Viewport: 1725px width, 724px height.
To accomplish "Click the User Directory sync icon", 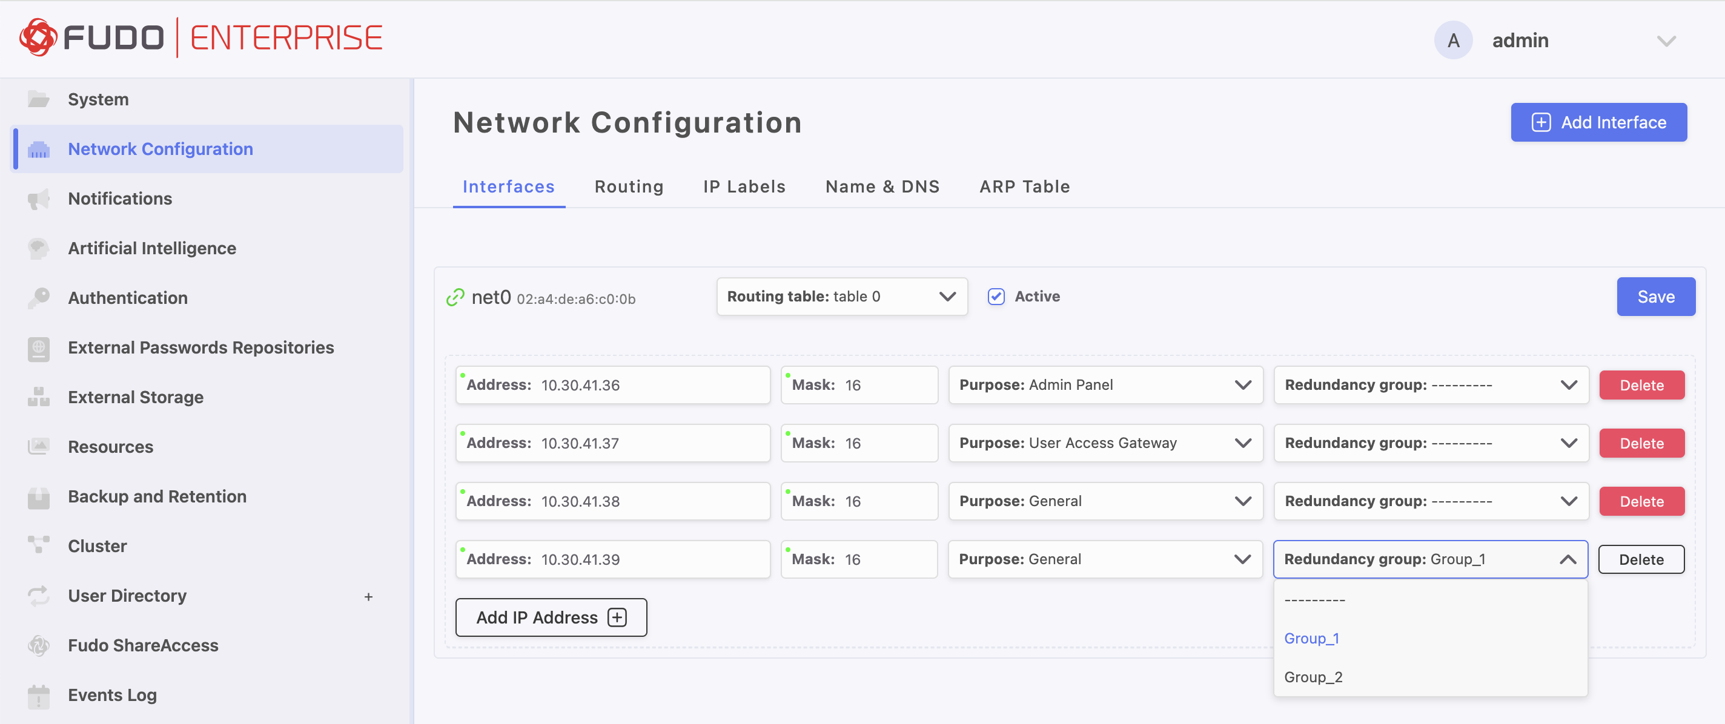I will pyautogui.click(x=39, y=596).
